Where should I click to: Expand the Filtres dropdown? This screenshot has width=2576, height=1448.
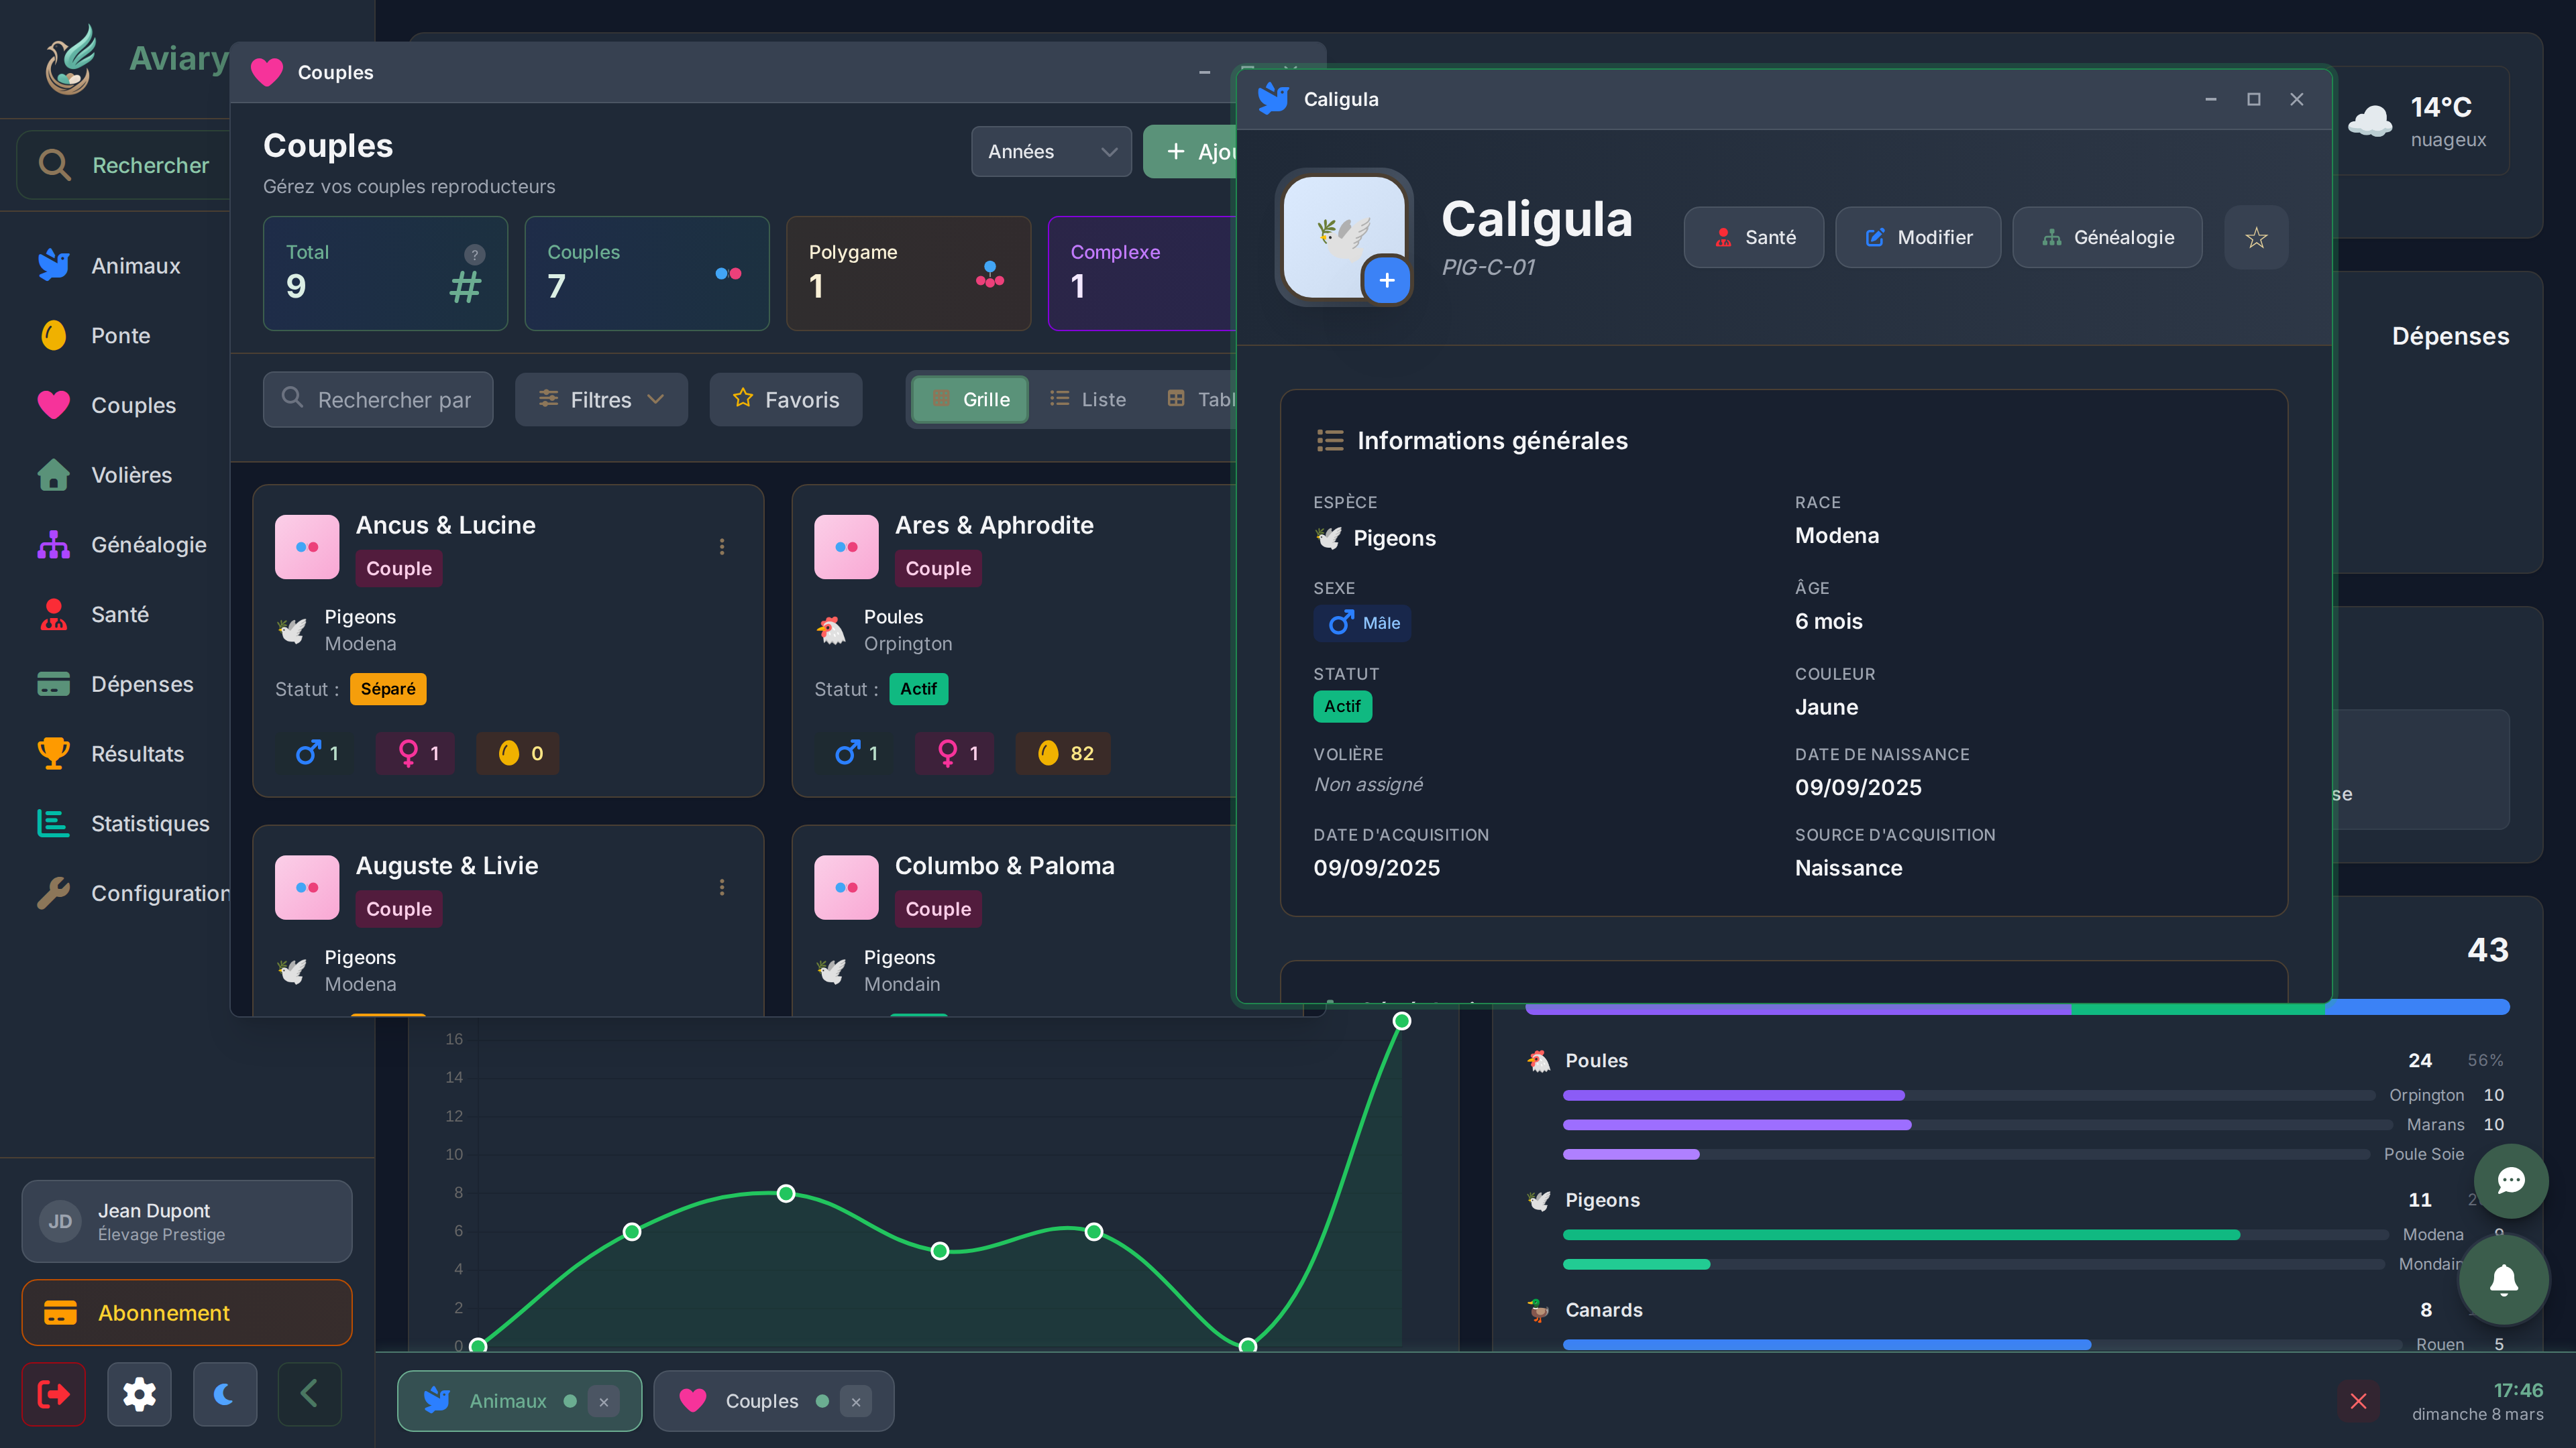601,400
